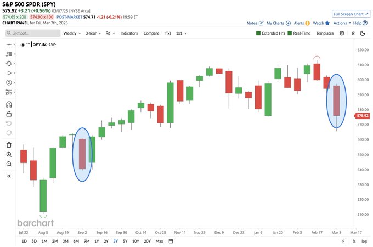Toggle the Real-Time checkbox
The width and height of the screenshot is (373, 247).
click(x=290, y=33)
